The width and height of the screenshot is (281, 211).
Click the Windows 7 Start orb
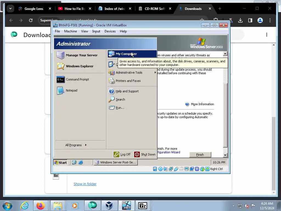[7, 206]
